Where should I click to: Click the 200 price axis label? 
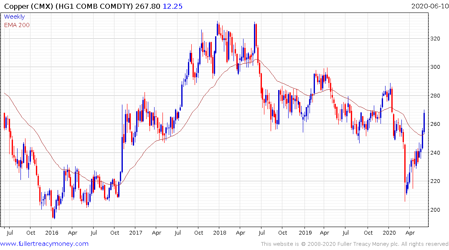coord(435,210)
